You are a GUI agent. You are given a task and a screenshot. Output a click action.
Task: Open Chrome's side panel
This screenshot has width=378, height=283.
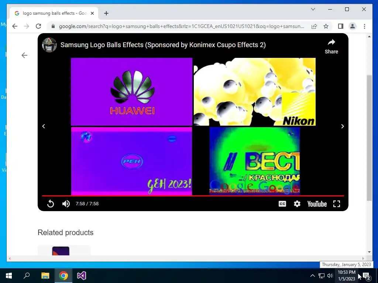click(340, 26)
